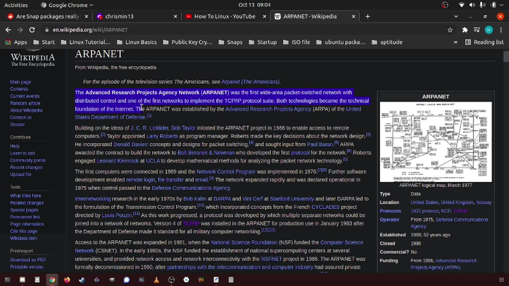509x286 pixels.
Task: Open the Reading list panel
Action: pyautogui.click(x=484, y=42)
